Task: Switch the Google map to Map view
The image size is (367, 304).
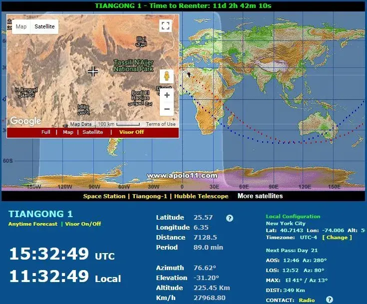Action: [21, 26]
